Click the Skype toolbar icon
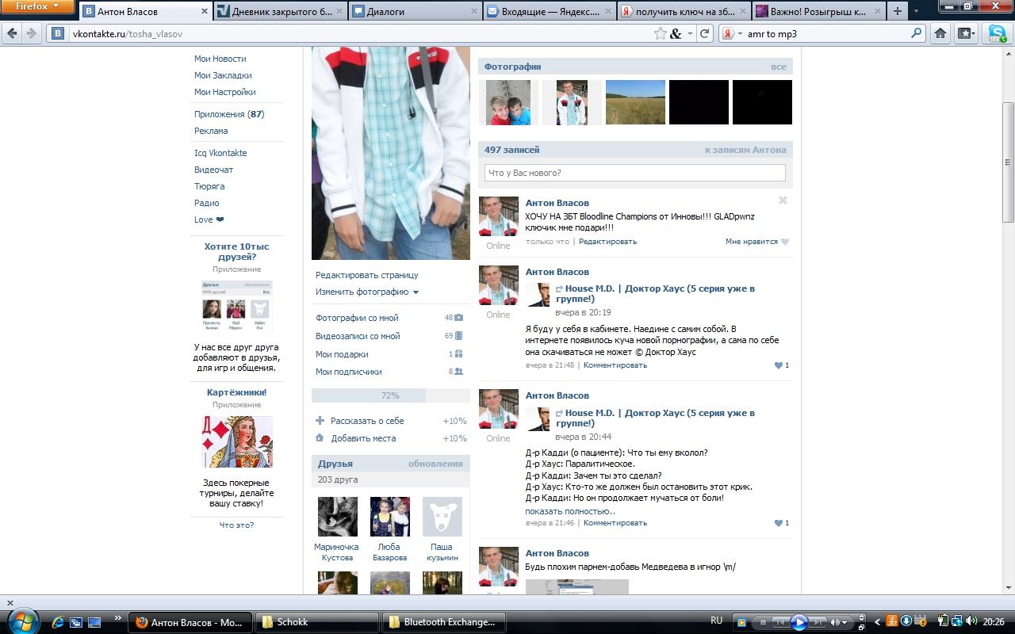 click(x=996, y=33)
